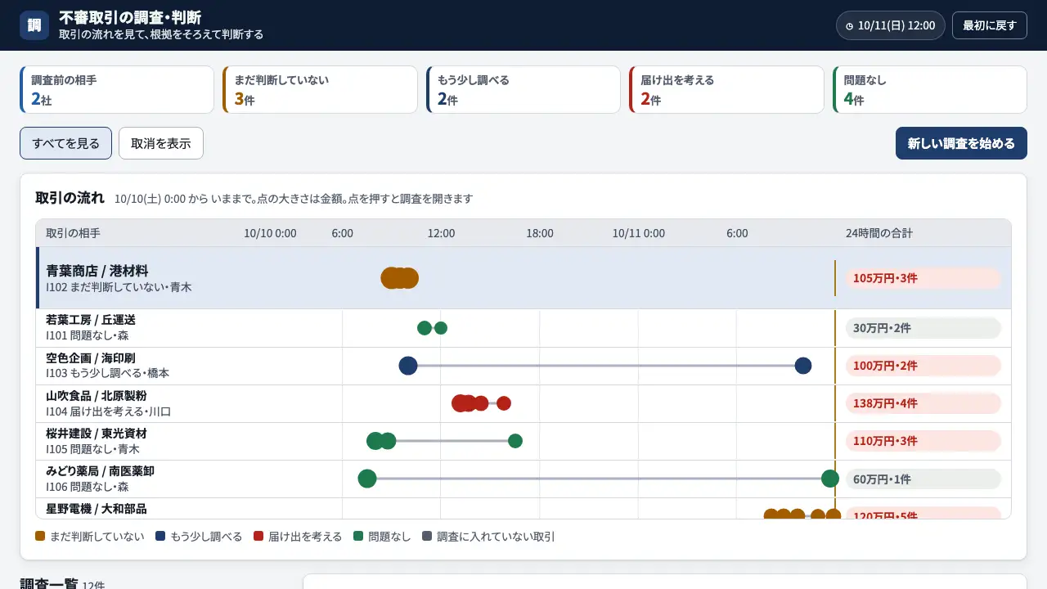Click the 10/11 0:00 time header
1047x589 pixels.
tap(639, 233)
